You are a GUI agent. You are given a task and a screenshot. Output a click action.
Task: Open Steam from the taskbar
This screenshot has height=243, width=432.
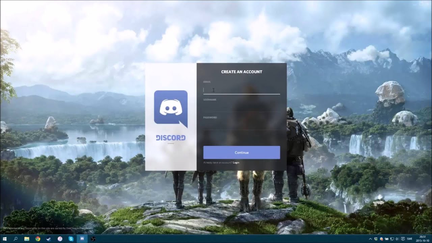pyautogui.click(x=49, y=239)
